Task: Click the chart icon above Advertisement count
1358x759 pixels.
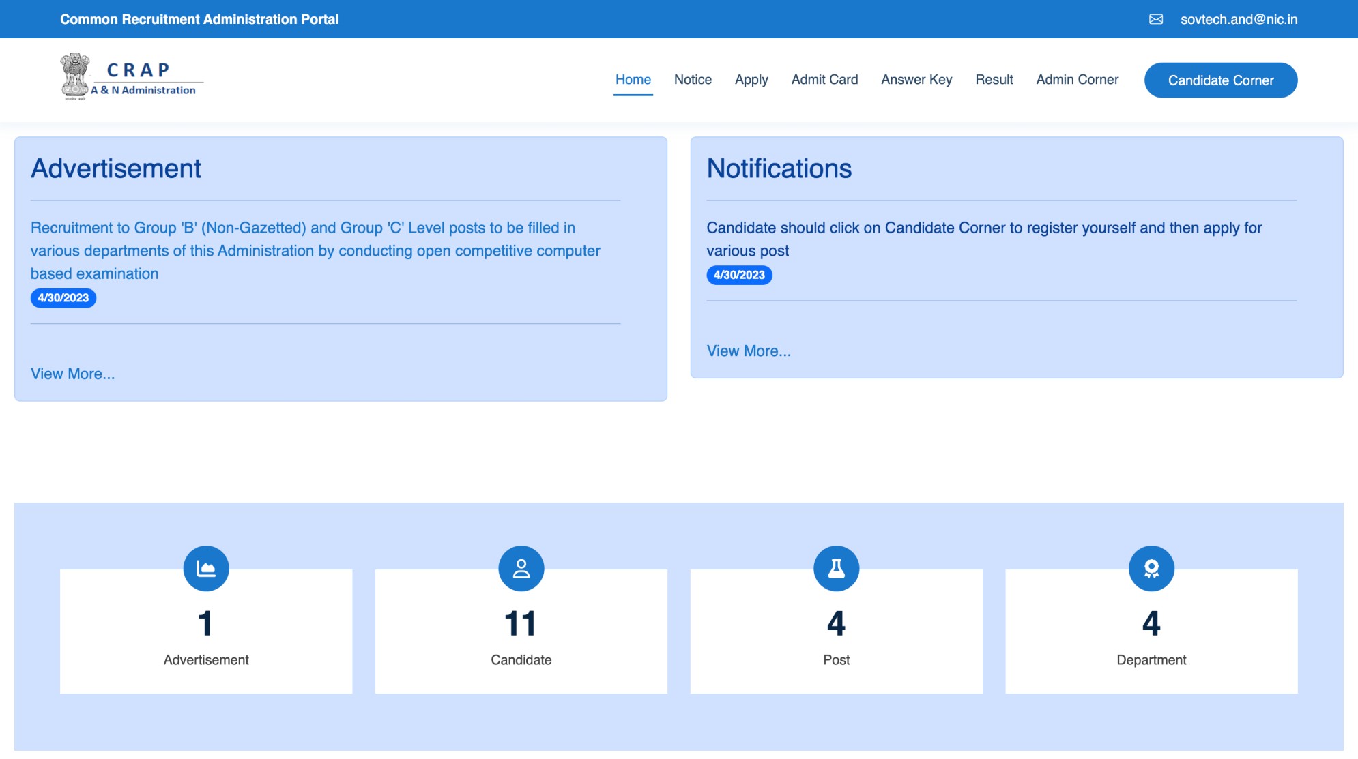Action: pyautogui.click(x=206, y=568)
